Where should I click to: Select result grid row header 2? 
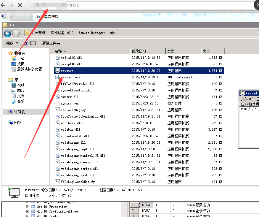[134, 211]
